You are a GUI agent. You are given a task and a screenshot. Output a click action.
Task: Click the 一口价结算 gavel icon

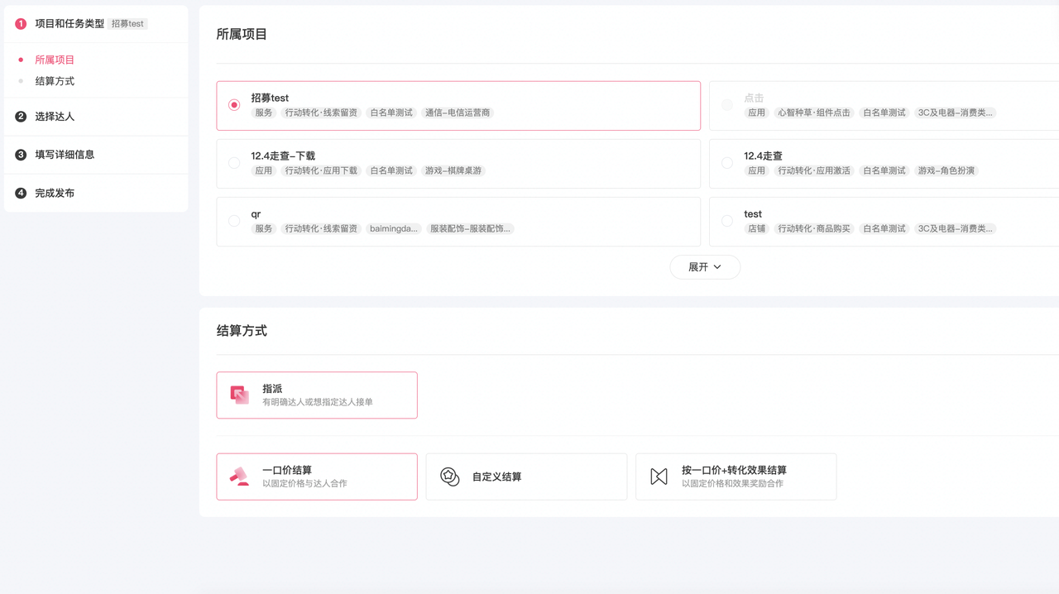pyautogui.click(x=240, y=477)
